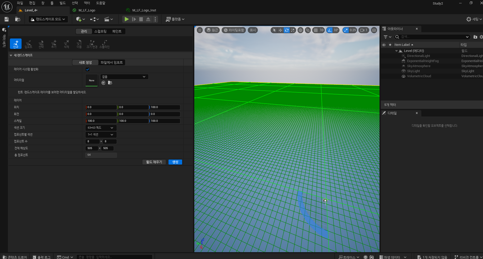Activate the scale gizmo in viewport
Image resolution: width=483 pixels, height=259 pixels.
(293, 30)
